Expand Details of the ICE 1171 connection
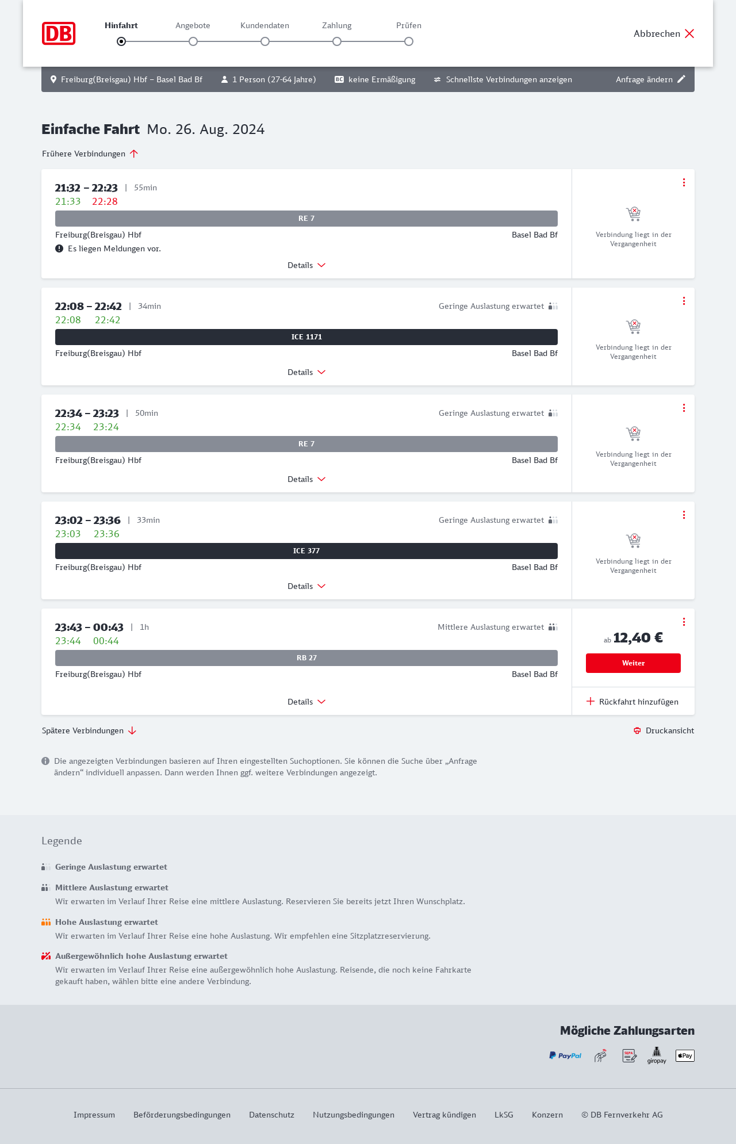The width and height of the screenshot is (736, 1144). (x=306, y=372)
